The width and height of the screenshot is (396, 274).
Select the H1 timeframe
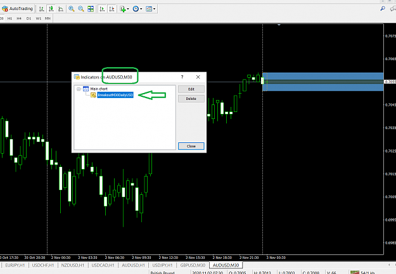point(10,18)
